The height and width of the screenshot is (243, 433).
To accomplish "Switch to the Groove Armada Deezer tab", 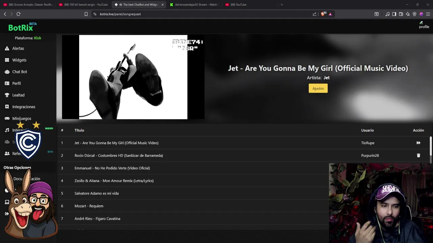I will pos(28,5).
